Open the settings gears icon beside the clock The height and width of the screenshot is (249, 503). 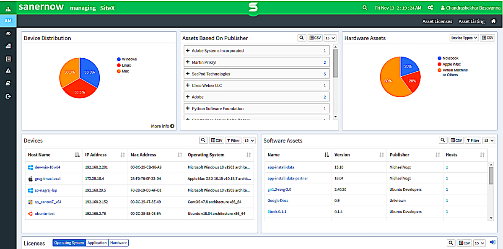[x=430, y=8]
